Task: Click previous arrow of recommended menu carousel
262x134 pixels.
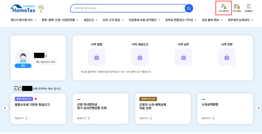Action: (5, 108)
